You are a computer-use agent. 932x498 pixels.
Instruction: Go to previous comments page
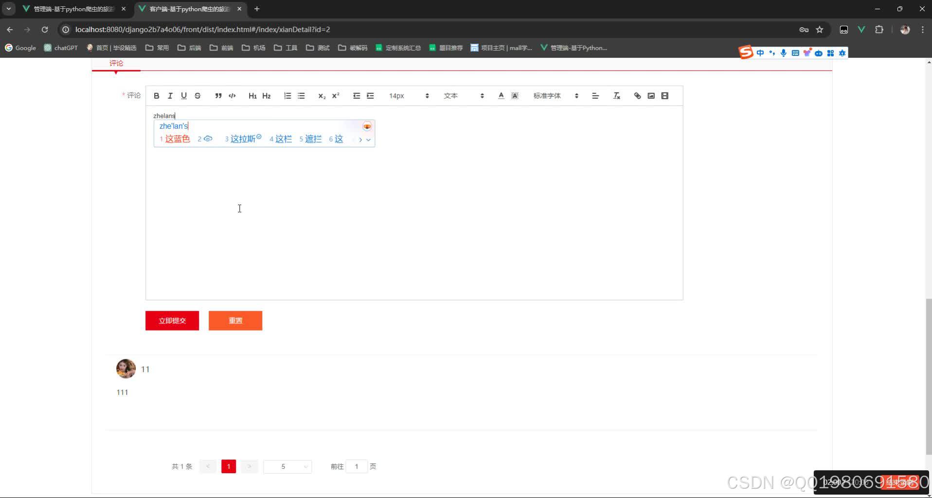click(208, 466)
